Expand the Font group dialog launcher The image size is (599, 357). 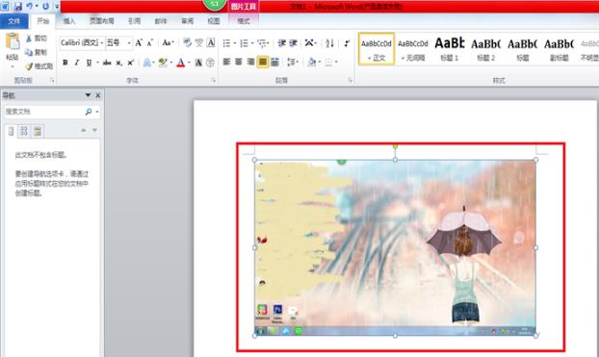[213, 80]
